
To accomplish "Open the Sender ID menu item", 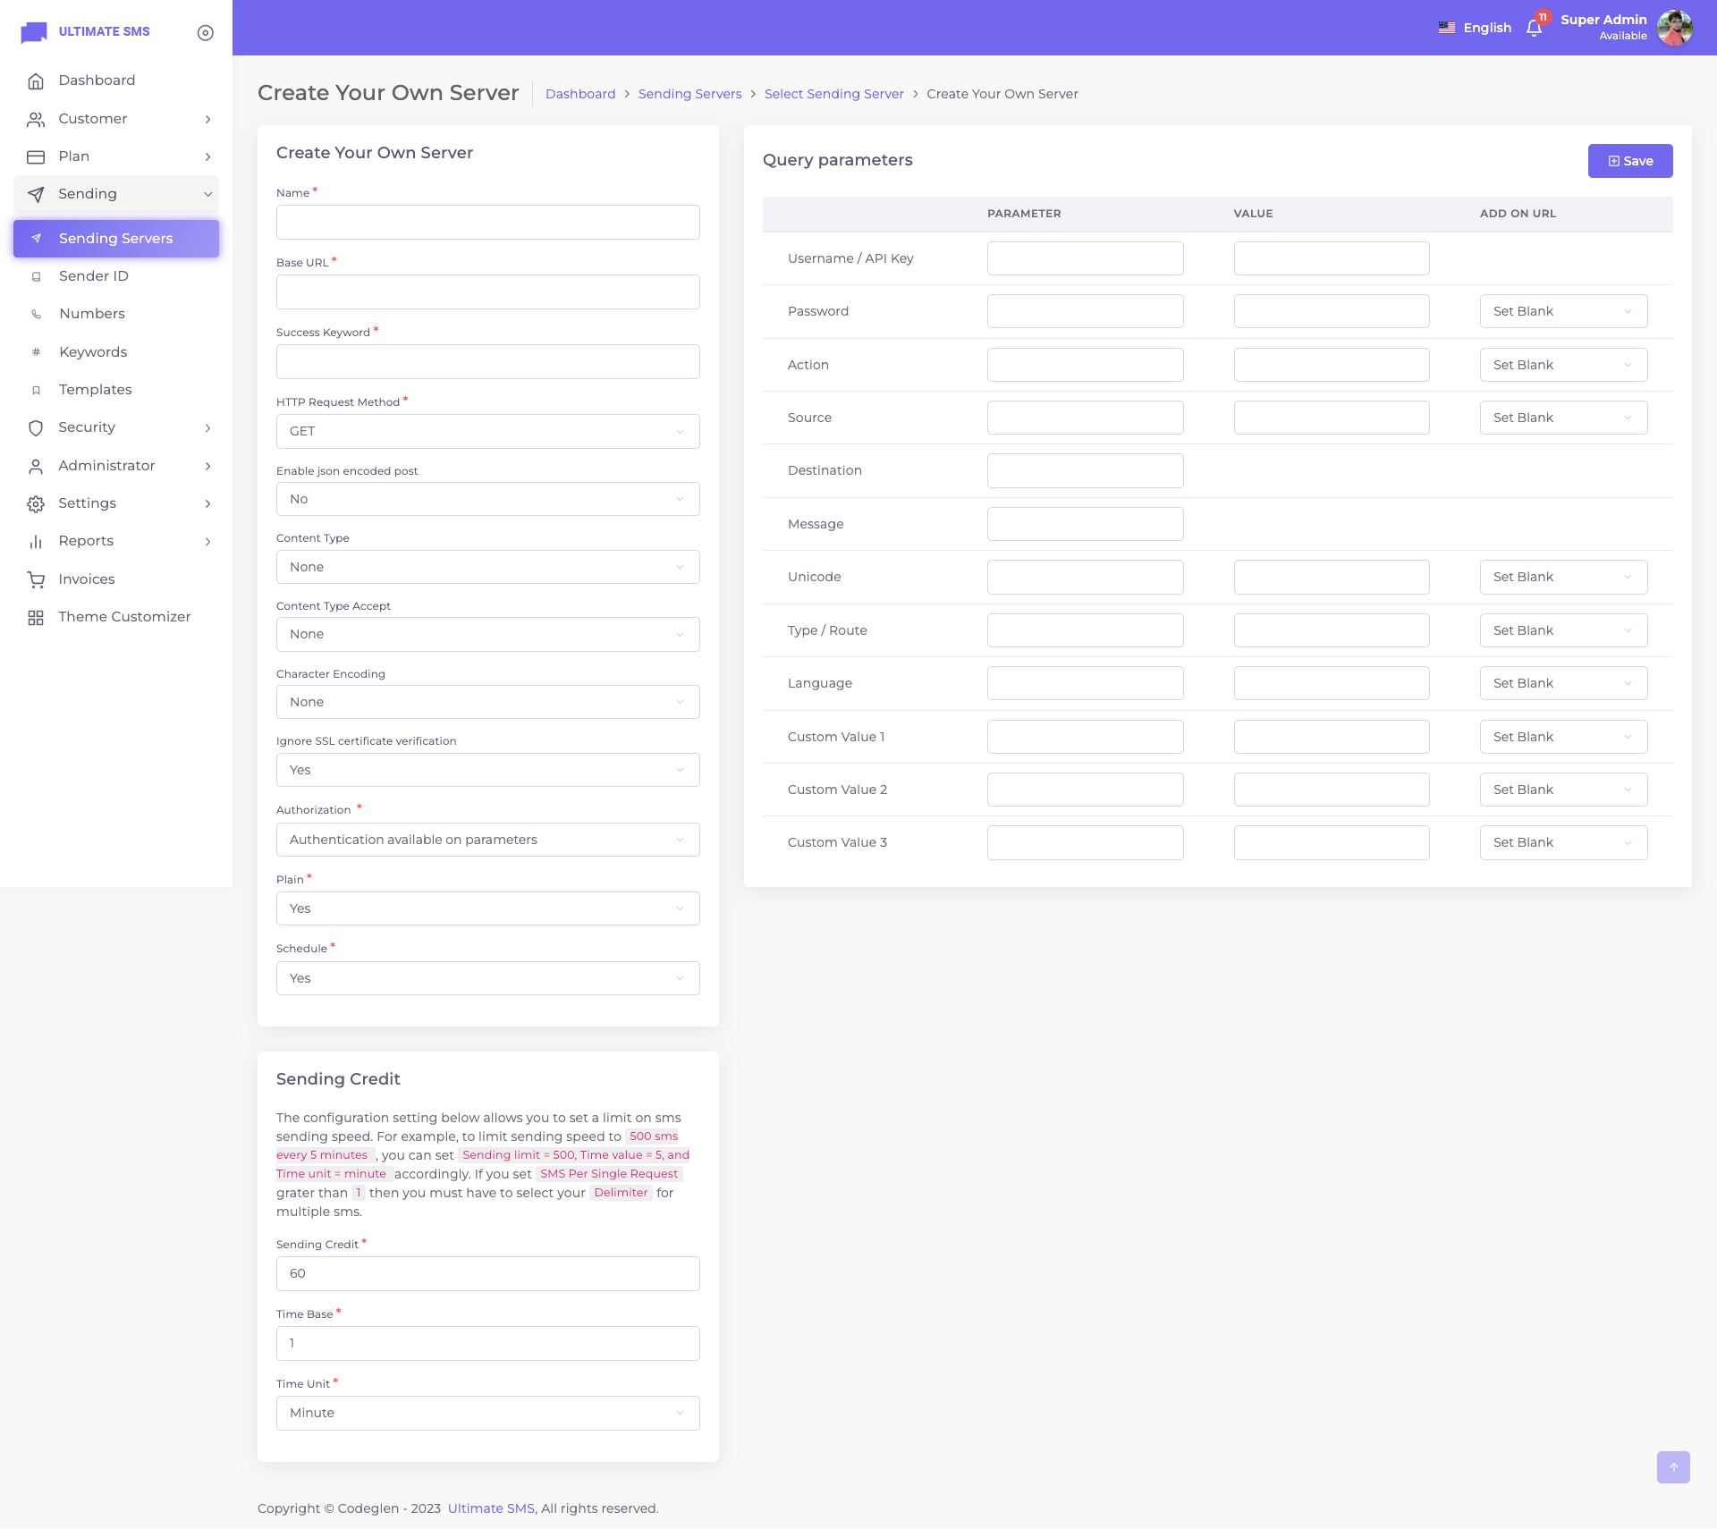I will coord(94,276).
